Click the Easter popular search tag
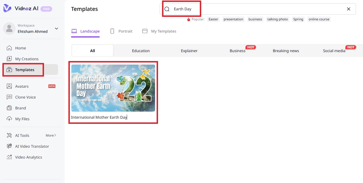Image resolution: width=363 pixels, height=183 pixels. 213,19
